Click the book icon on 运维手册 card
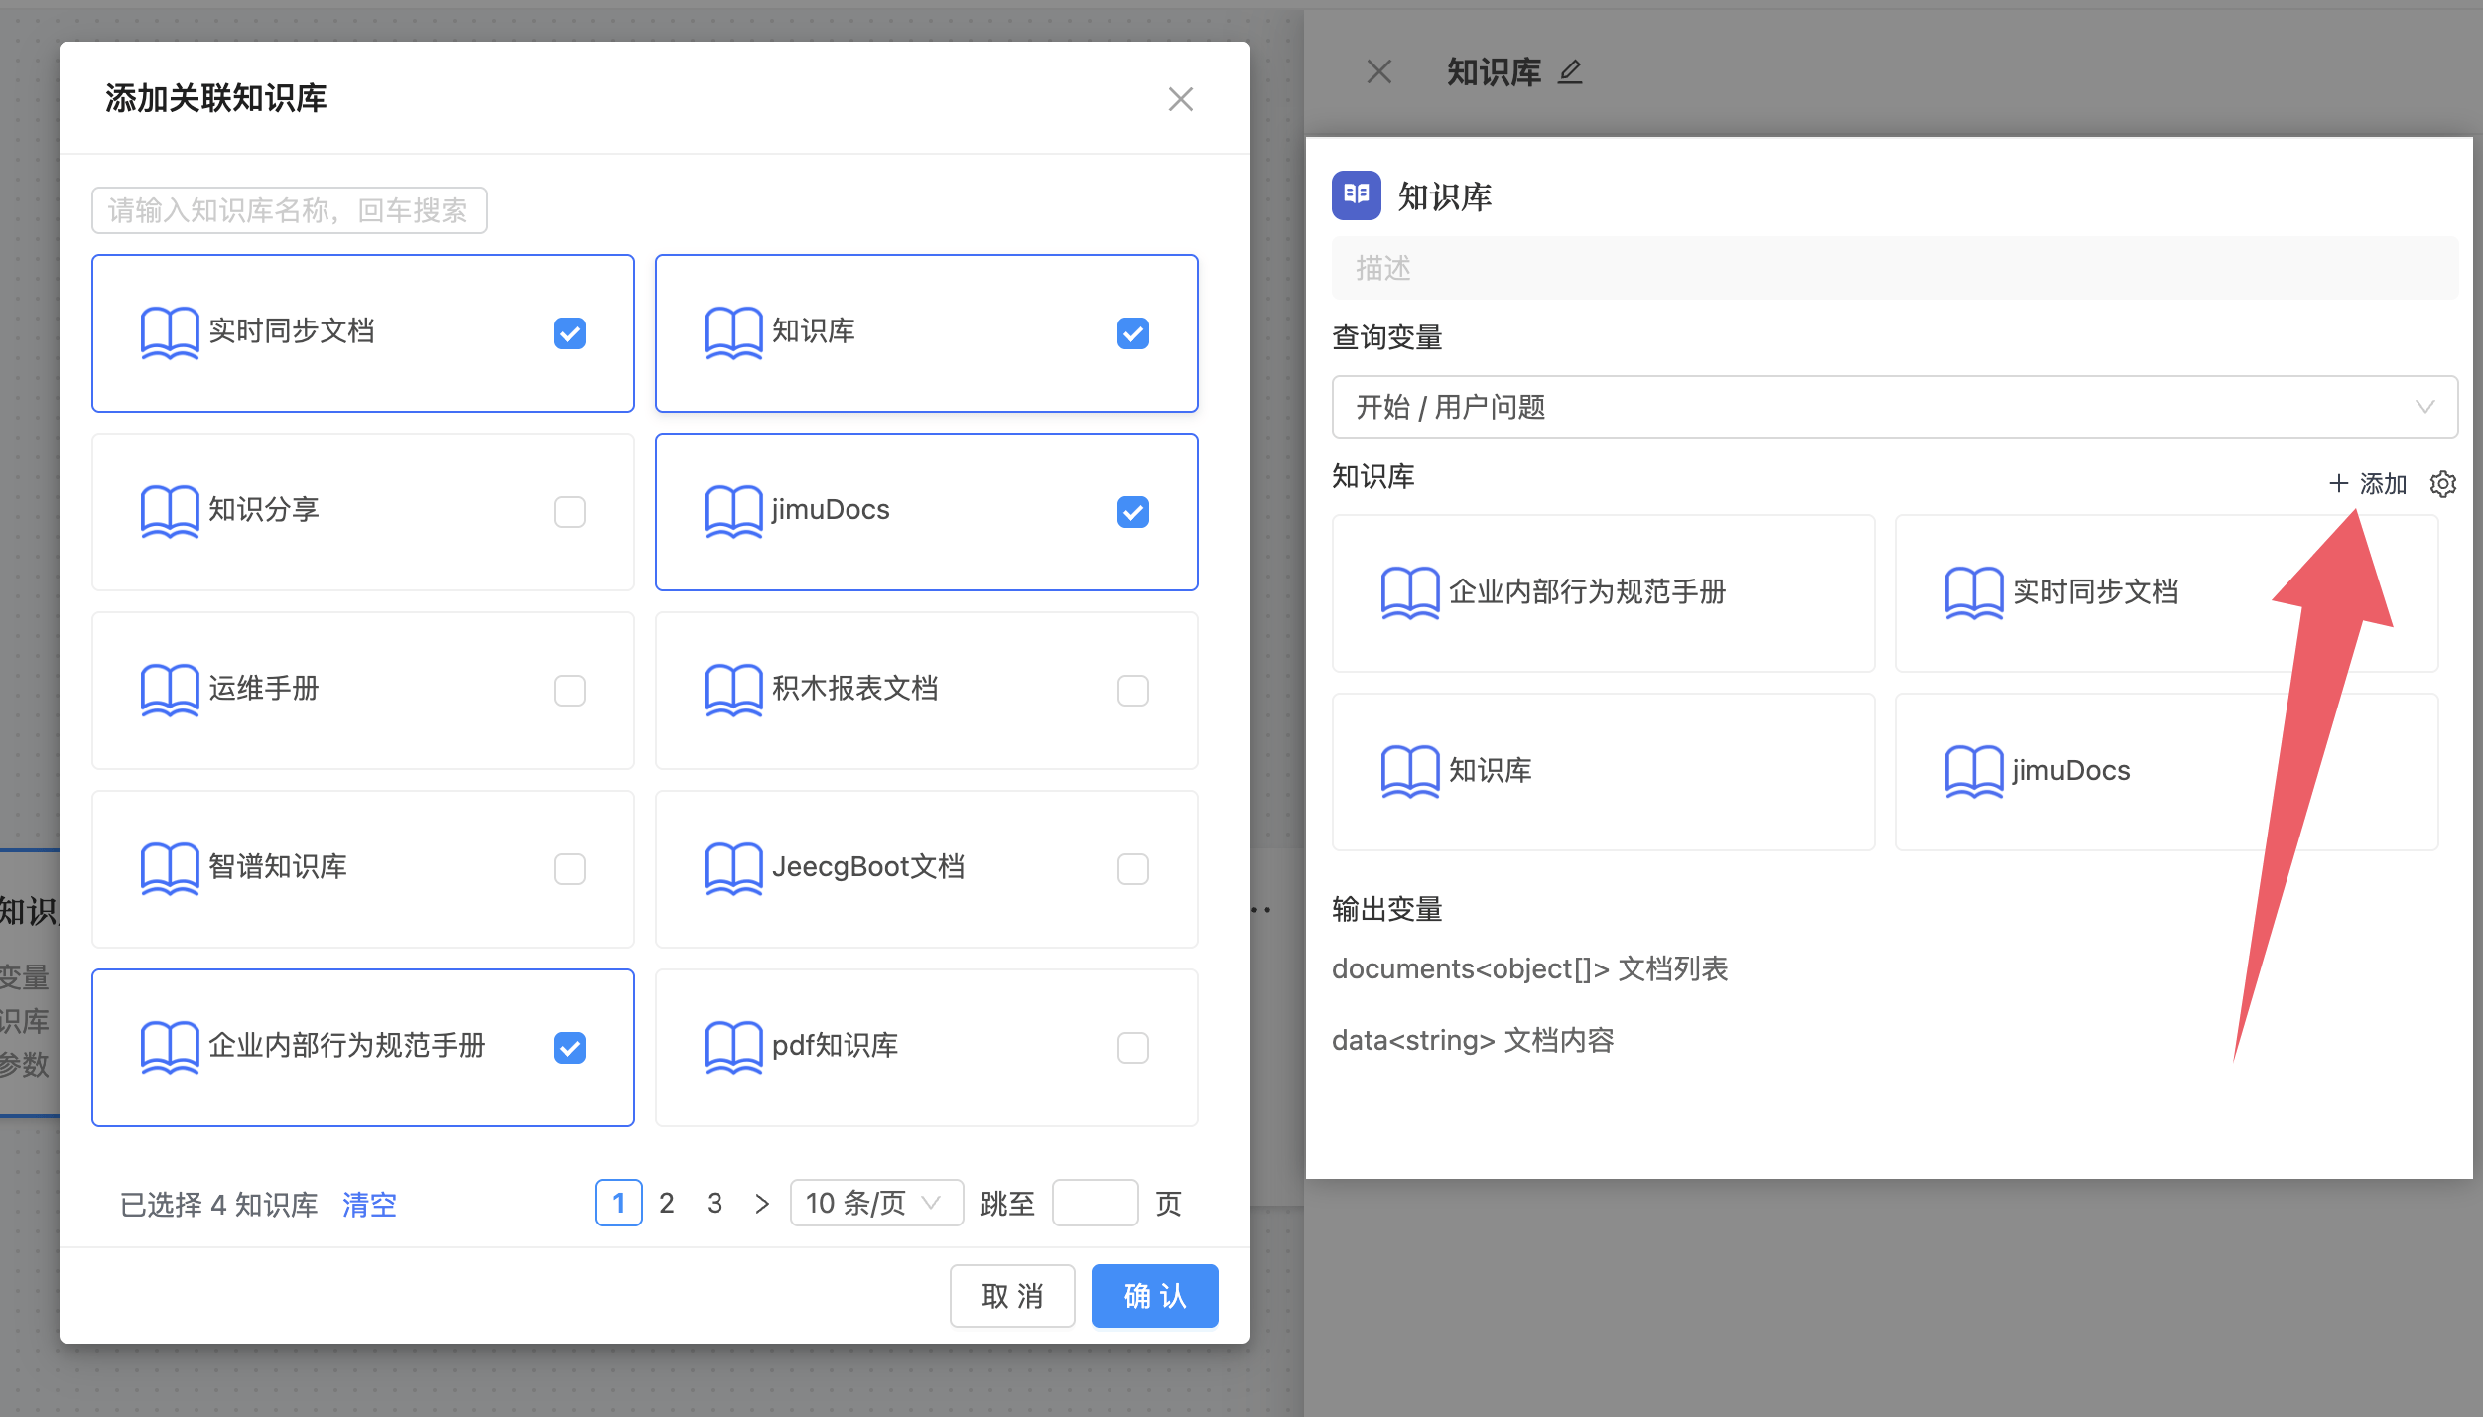The width and height of the screenshot is (2483, 1417). coord(170,690)
